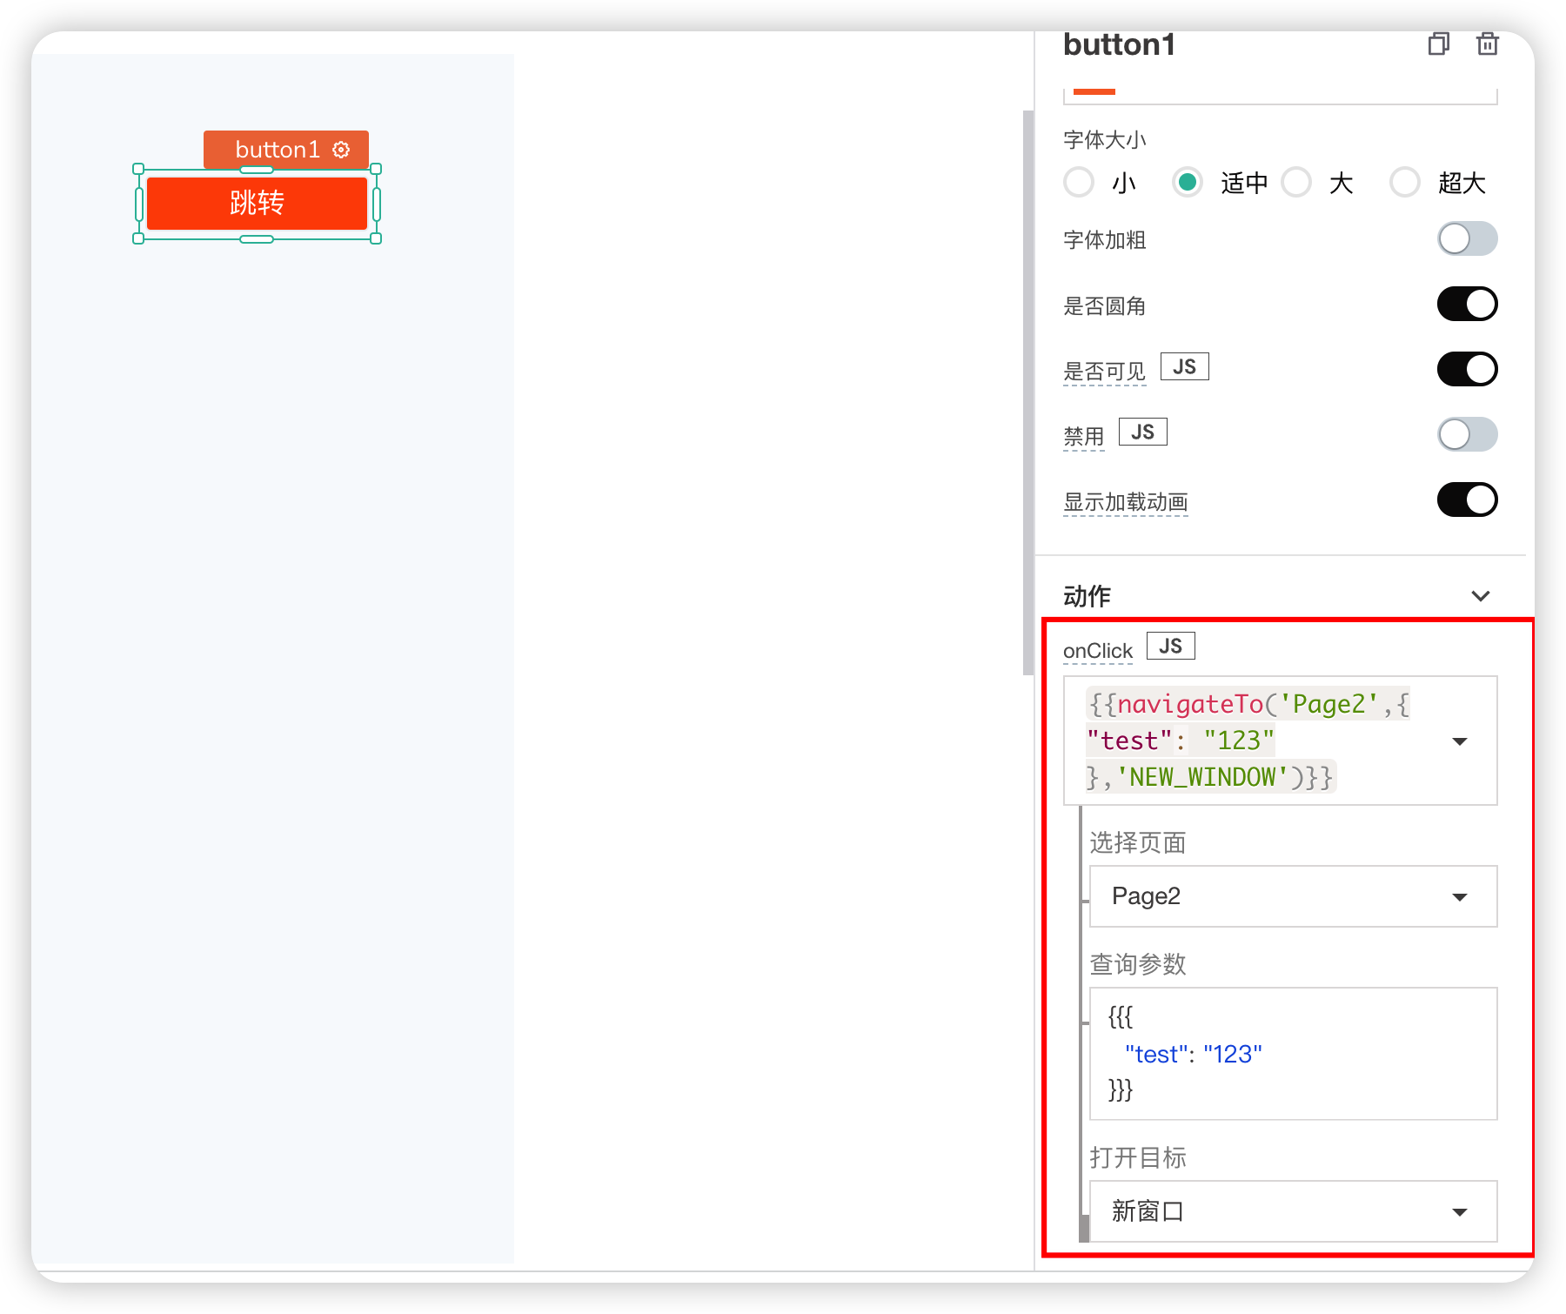Image resolution: width=1566 pixels, height=1314 pixels.
Task: Turn off the 是否圆角 toggle
Action: pyautogui.click(x=1467, y=305)
